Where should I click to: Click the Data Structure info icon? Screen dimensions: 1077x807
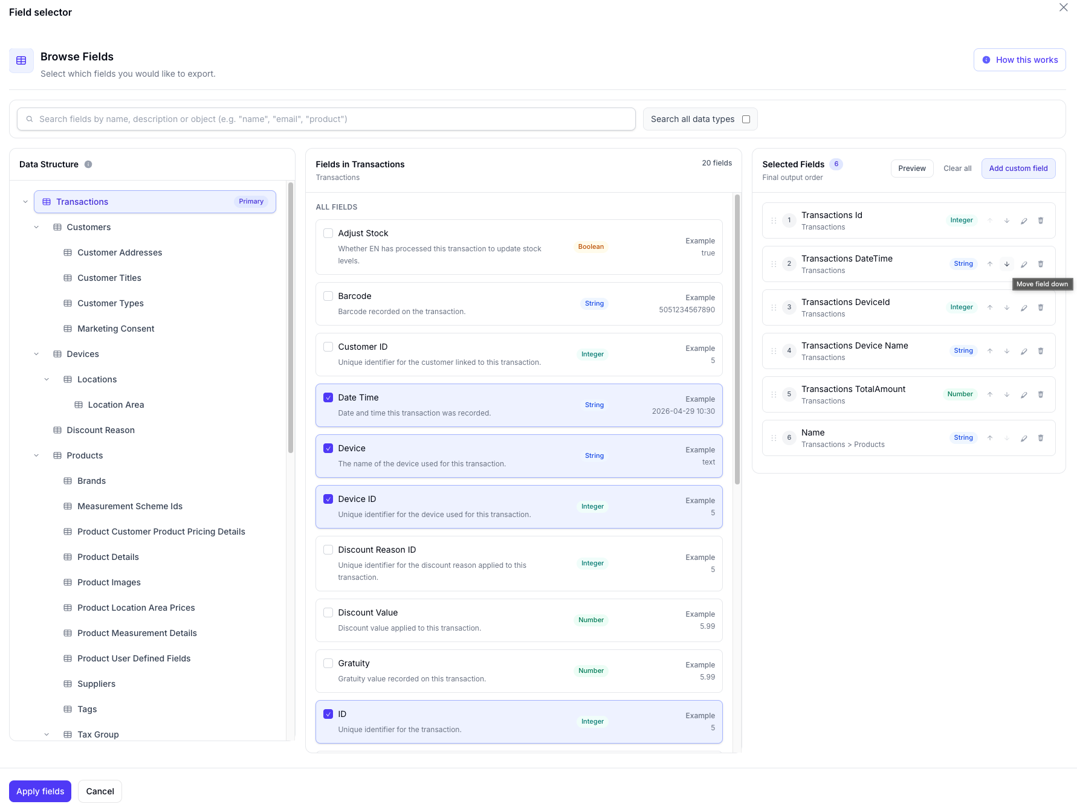(88, 164)
